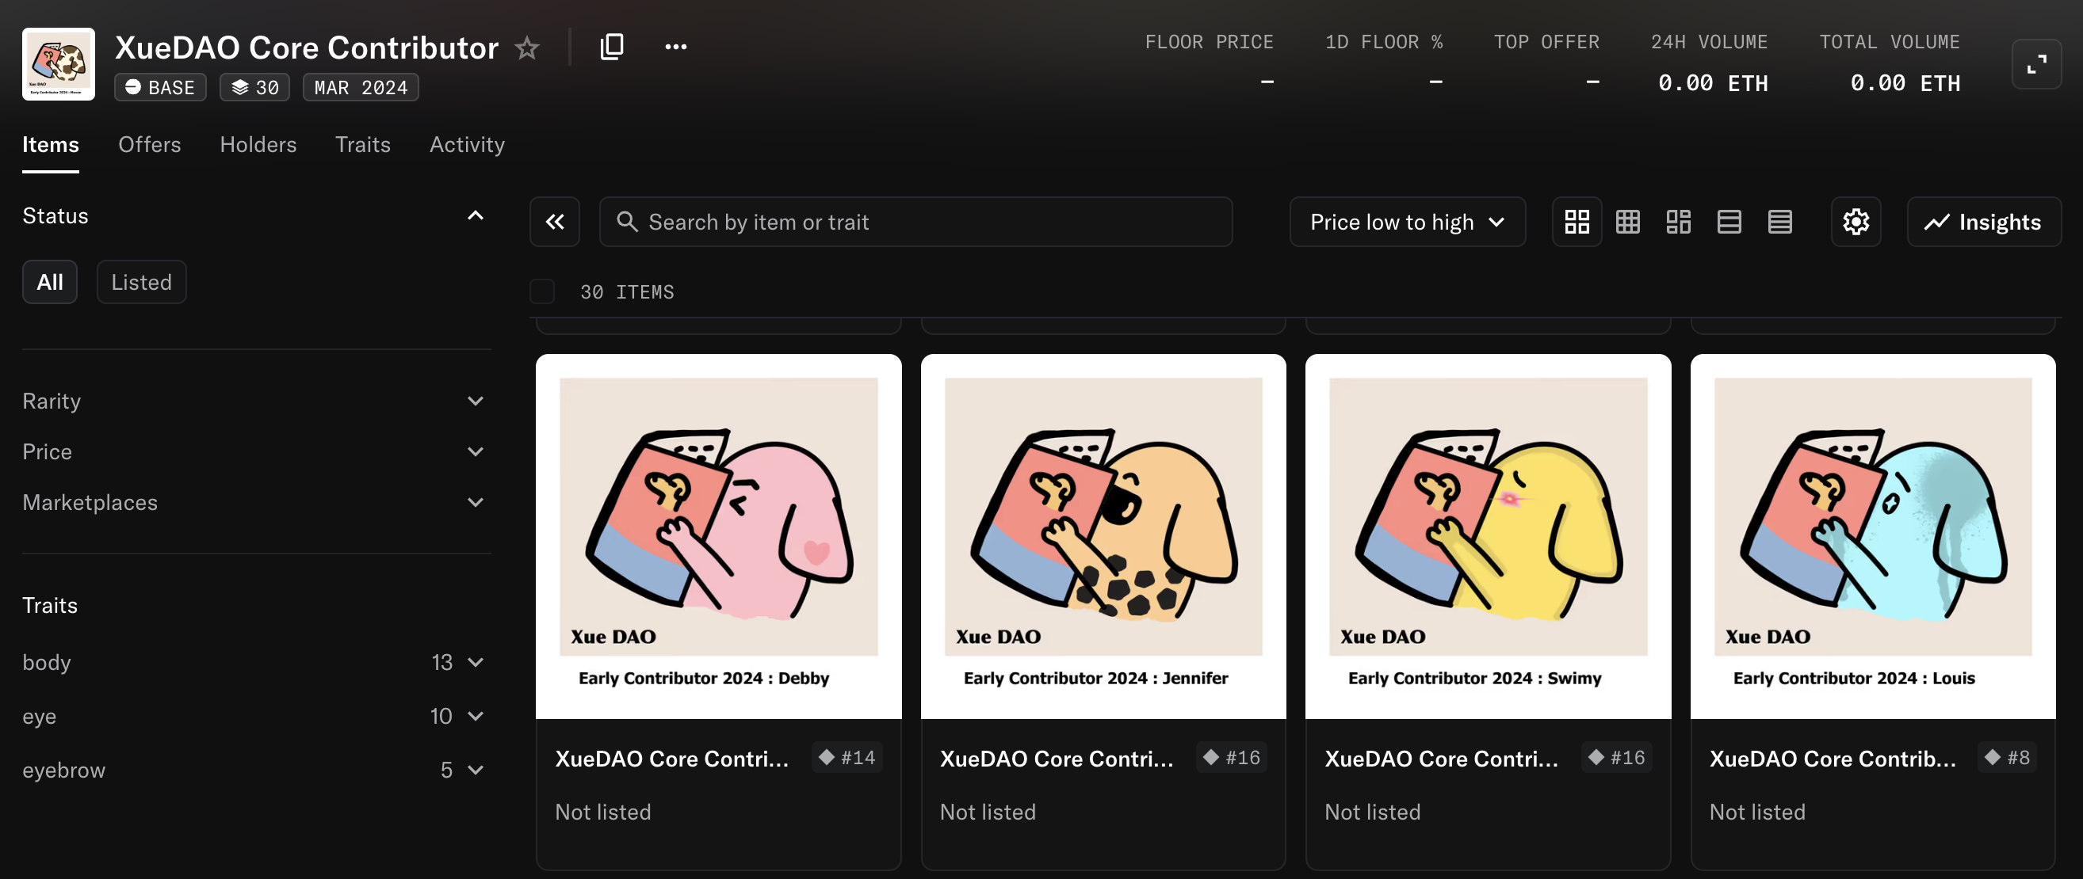The height and width of the screenshot is (879, 2083).
Task: Open the Price low to high sort dropdown
Action: tap(1407, 222)
